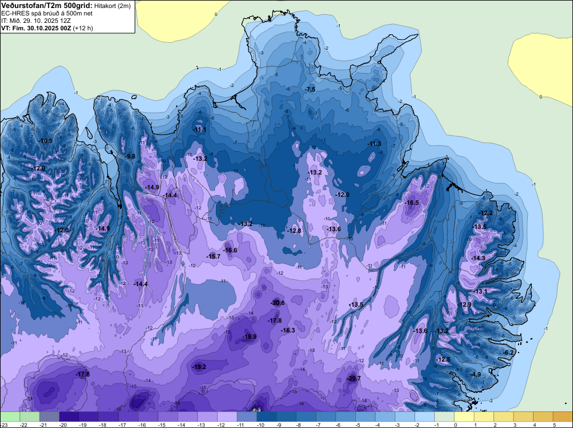The image size is (573, 428).
Task: Click the -9.8 temperature label
Action: pyautogui.click(x=130, y=156)
